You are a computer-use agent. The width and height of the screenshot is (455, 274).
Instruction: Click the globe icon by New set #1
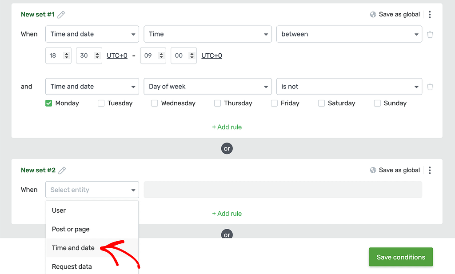[x=373, y=15]
